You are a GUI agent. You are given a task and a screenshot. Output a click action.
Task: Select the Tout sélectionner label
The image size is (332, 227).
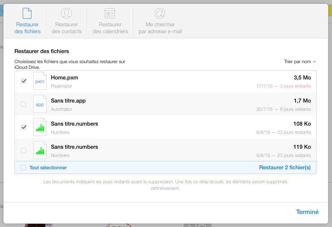tap(48, 167)
